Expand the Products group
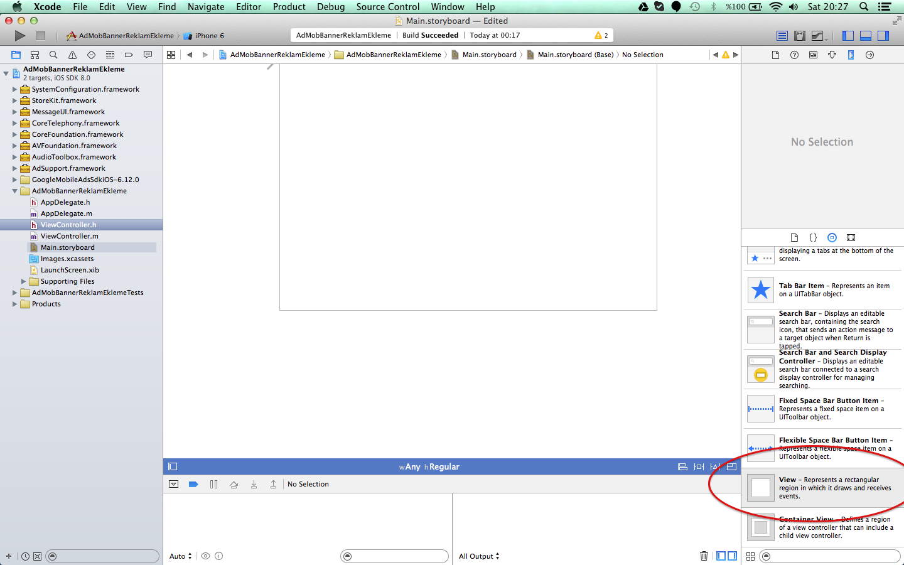The height and width of the screenshot is (565, 904). tap(14, 304)
